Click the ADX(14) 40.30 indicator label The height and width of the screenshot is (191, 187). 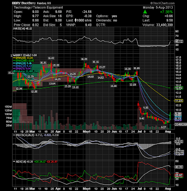pos(22,161)
